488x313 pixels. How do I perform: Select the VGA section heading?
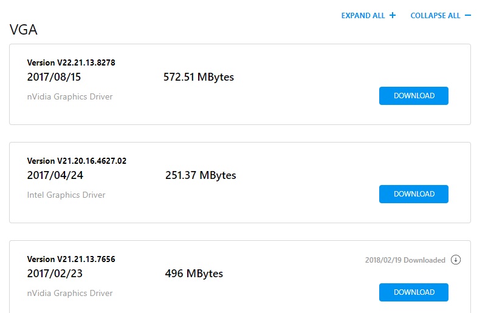point(23,30)
